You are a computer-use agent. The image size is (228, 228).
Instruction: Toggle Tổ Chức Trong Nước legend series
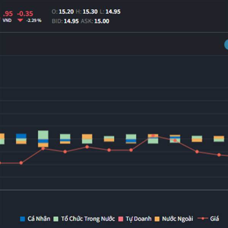pos(84,219)
